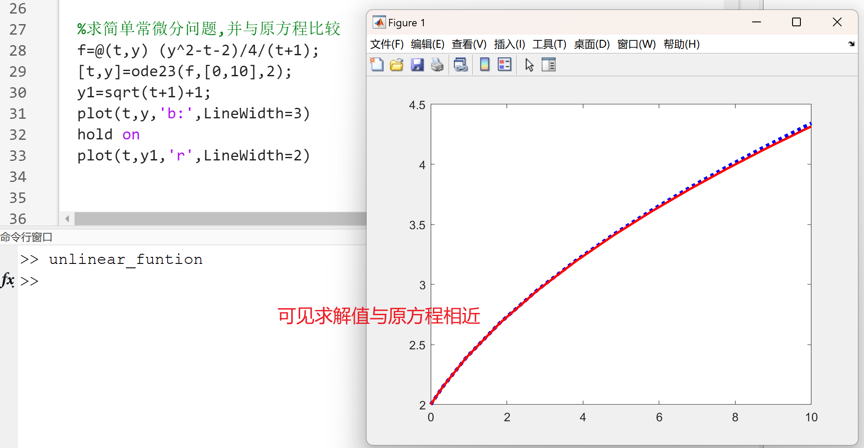The height and width of the screenshot is (448, 864).
Task: Click the plot(t,y1,'r') code line
Action: [x=194, y=156]
